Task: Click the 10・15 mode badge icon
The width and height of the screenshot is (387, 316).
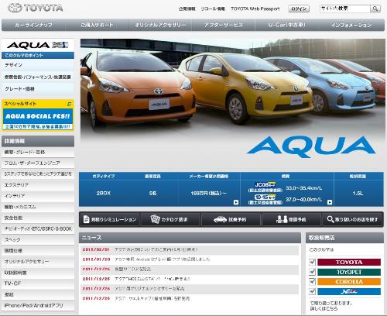Action: [x=265, y=197]
